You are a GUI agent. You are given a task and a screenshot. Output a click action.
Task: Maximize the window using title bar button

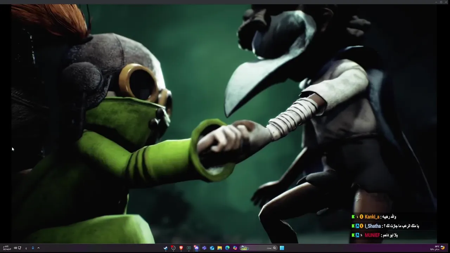coord(441,2)
